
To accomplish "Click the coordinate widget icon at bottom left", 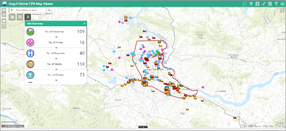I will [x=3, y=126].
